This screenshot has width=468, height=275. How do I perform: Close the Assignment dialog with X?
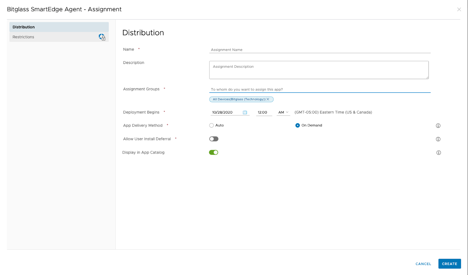(x=459, y=9)
